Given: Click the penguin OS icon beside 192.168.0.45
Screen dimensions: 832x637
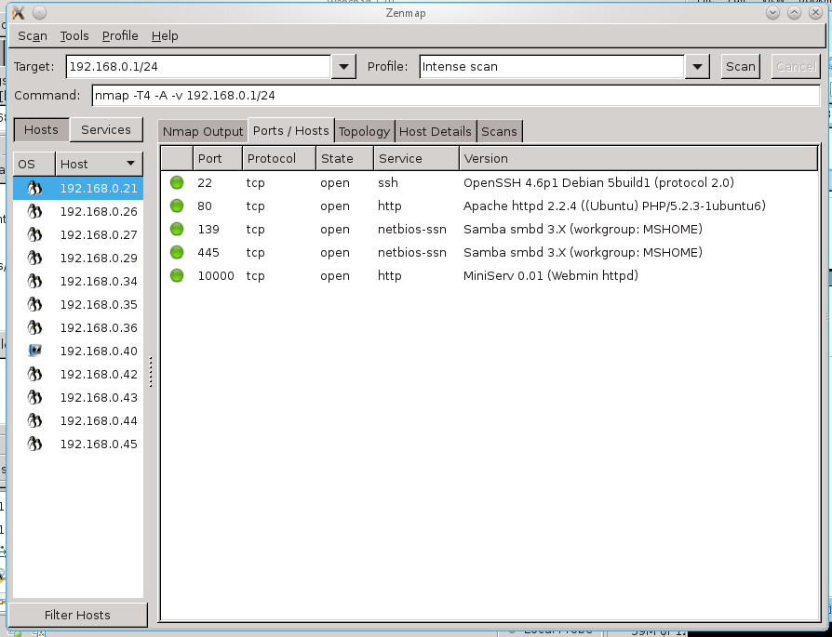Looking at the screenshot, I should (x=34, y=444).
